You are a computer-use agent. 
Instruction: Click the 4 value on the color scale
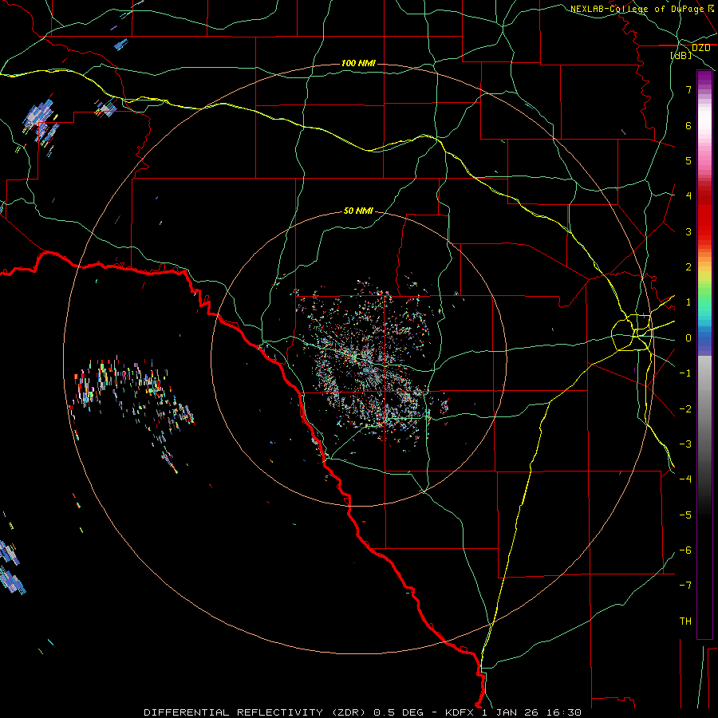688,196
